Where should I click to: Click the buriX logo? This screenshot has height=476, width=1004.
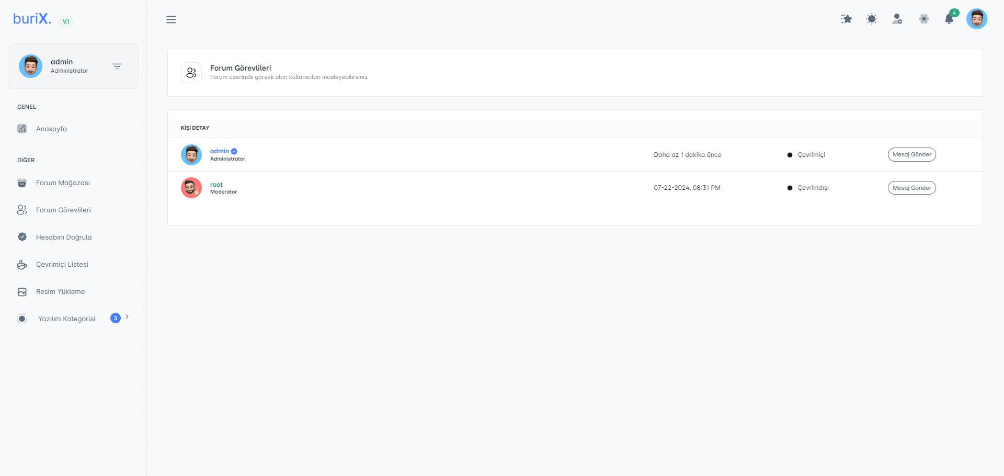pyautogui.click(x=32, y=19)
